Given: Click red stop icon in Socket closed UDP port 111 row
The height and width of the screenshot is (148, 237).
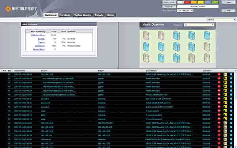Looking at the screenshot, I should click(219, 103).
